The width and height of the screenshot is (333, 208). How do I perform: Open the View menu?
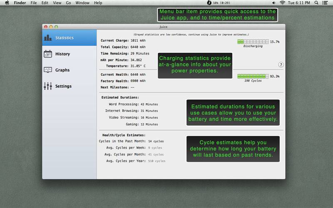tap(57, 3)
